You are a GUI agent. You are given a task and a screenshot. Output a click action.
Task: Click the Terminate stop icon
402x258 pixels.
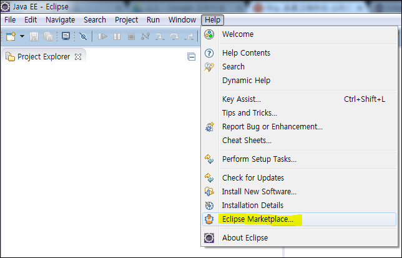131,36
